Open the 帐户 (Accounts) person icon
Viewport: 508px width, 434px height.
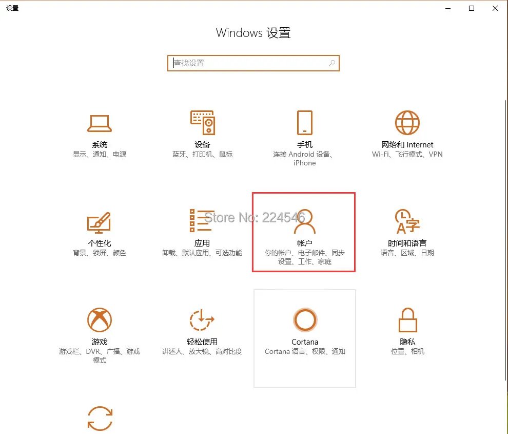tap(304, 221)
